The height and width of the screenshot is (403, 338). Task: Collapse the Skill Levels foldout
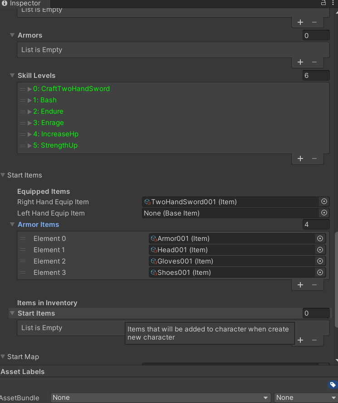point(12,75)
